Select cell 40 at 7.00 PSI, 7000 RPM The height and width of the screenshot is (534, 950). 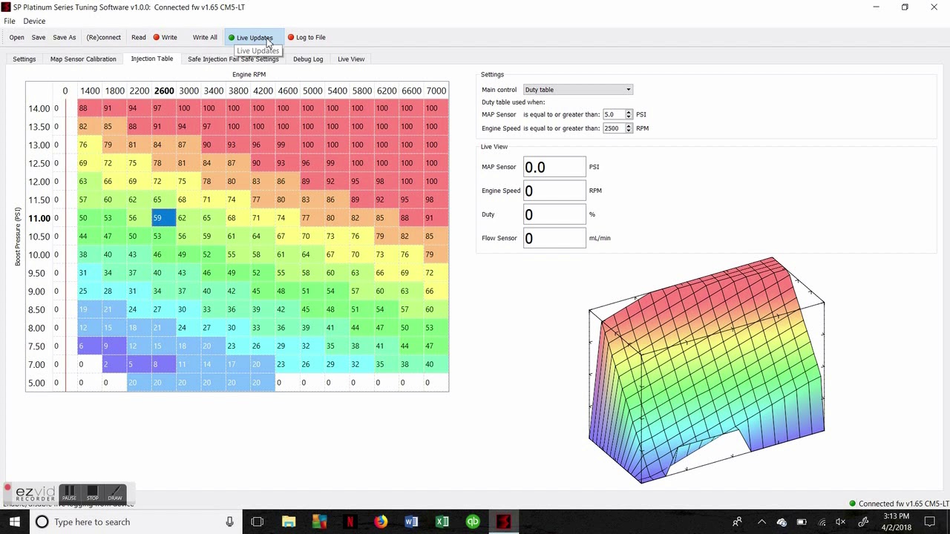click(x=436, y=364)
